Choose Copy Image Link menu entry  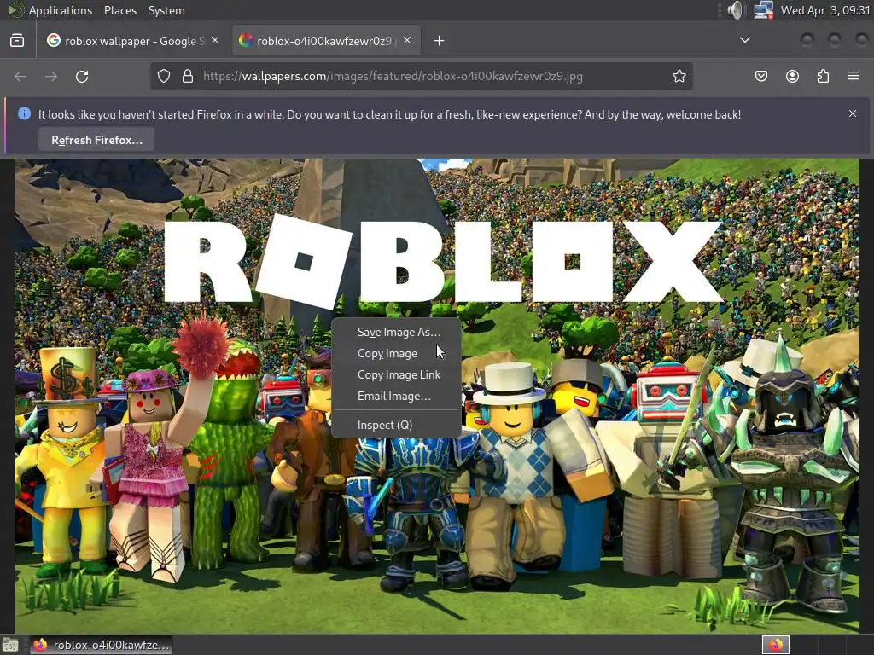396,375
